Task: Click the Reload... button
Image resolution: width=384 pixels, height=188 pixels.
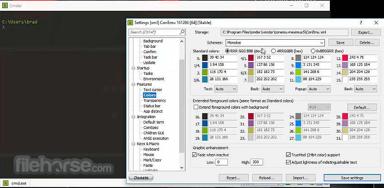Action: point(267,178)
